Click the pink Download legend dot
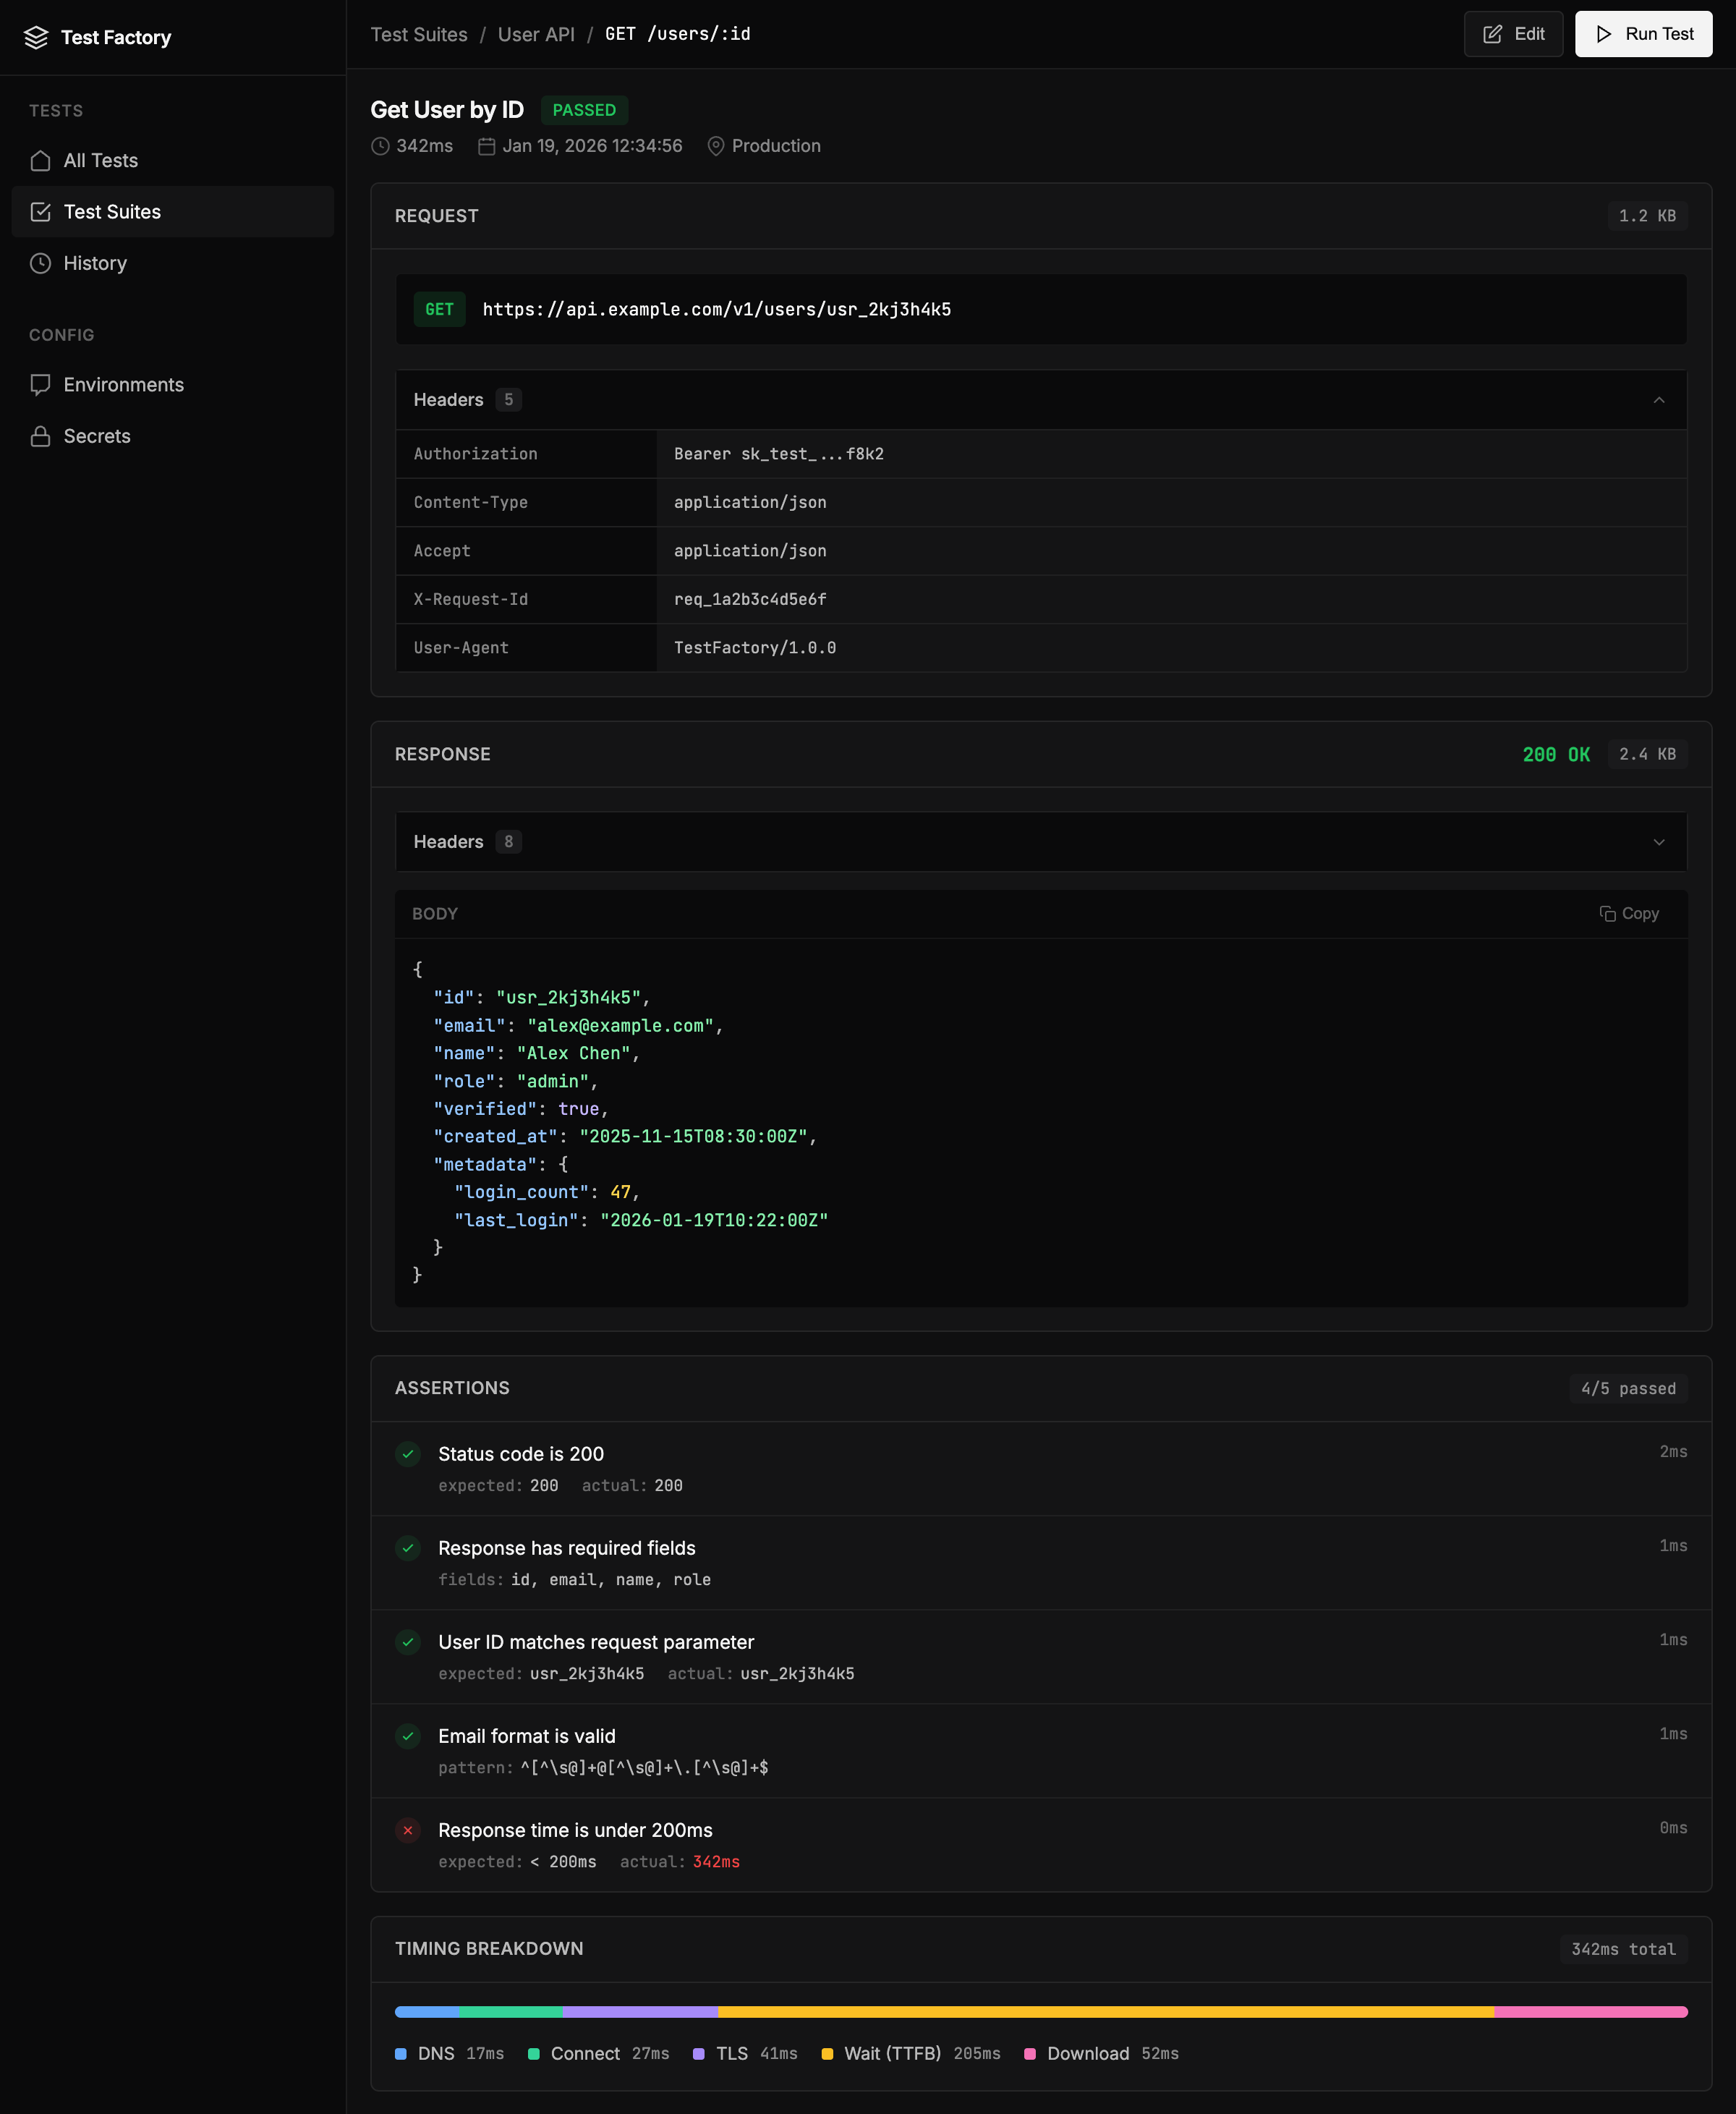 1029,2053
